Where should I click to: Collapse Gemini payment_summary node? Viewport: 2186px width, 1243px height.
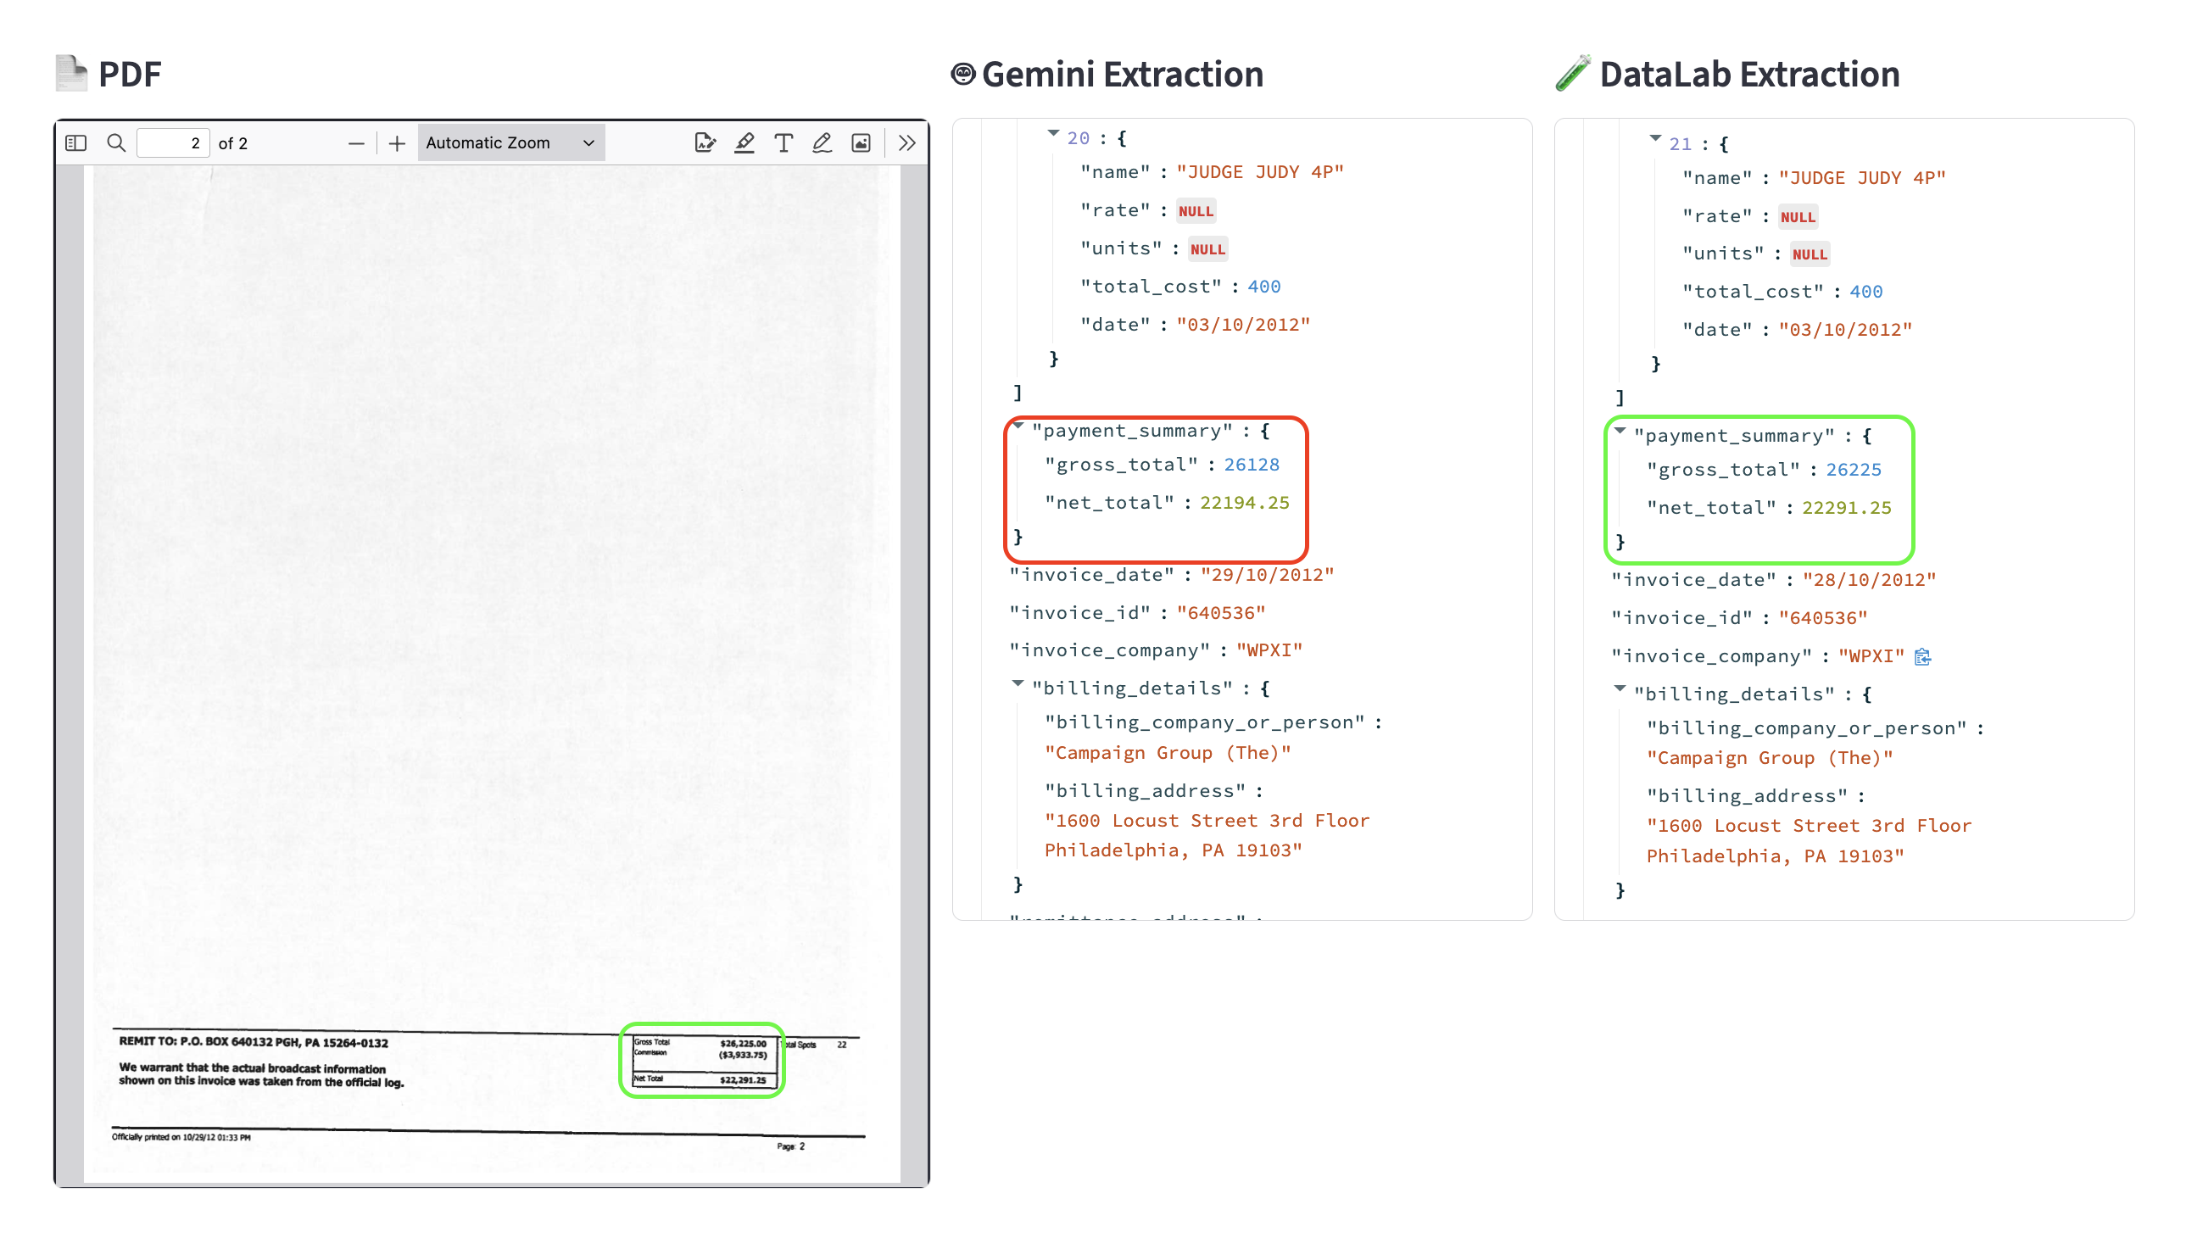[x=1018, y=425]
